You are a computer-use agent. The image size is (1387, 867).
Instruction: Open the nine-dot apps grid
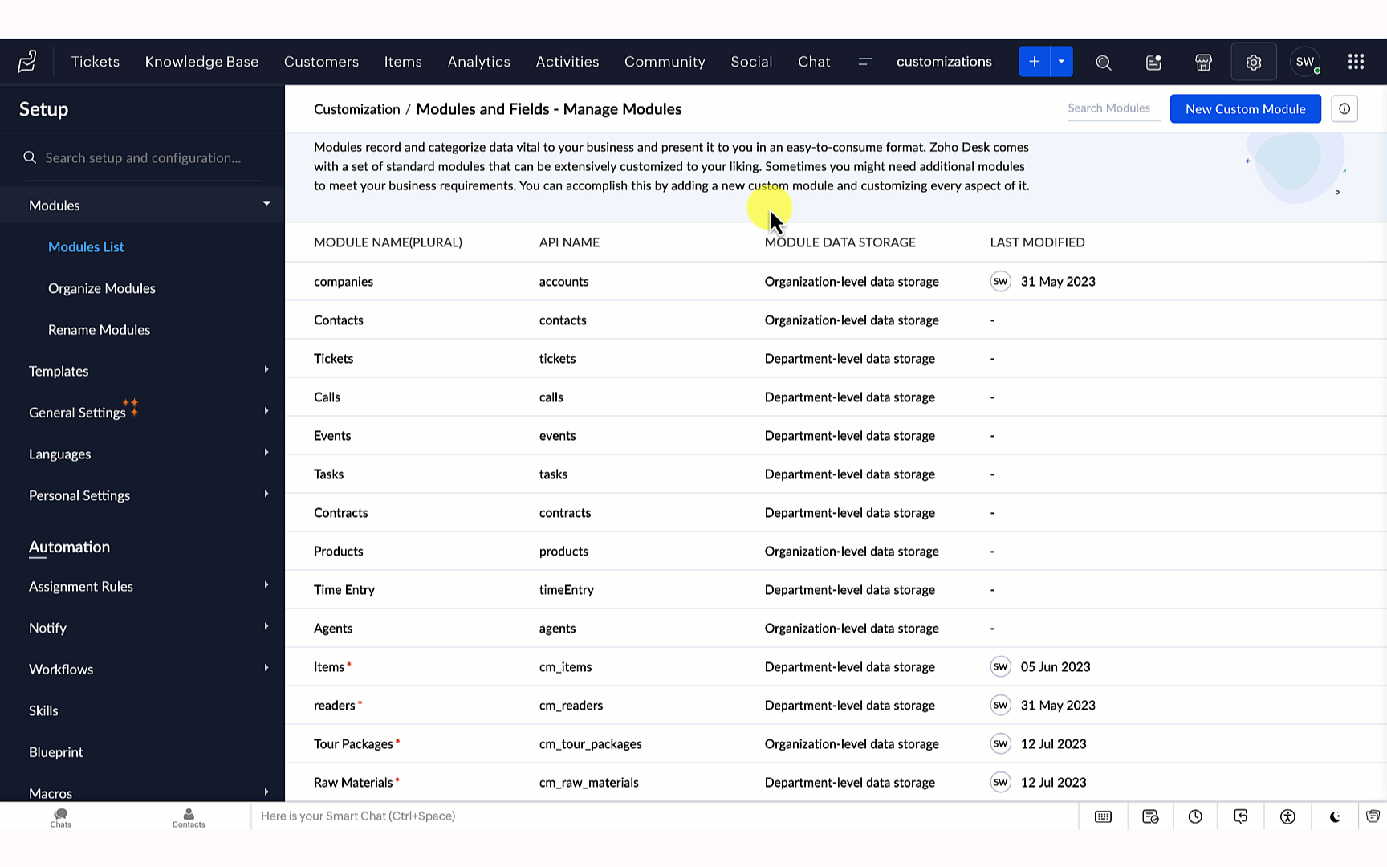[x=1356, y=62]
